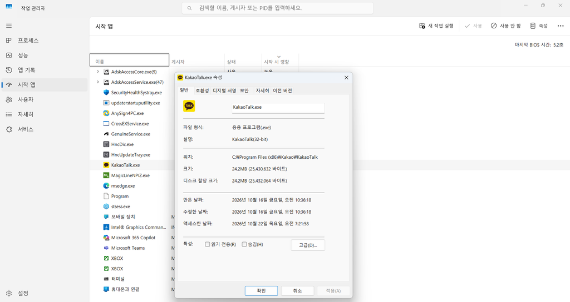Select 휴대폰과 연결 icon

[106, 289]
